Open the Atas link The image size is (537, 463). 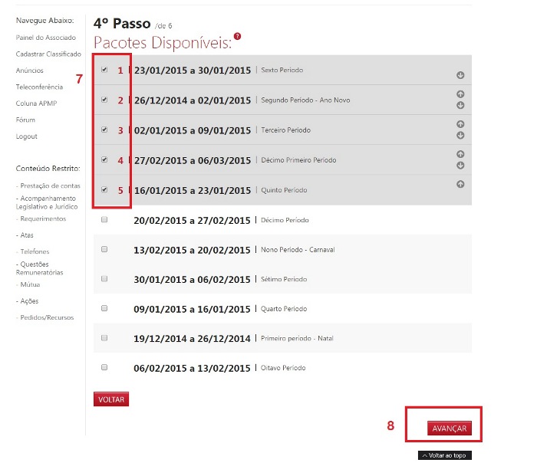pos(25,235)
